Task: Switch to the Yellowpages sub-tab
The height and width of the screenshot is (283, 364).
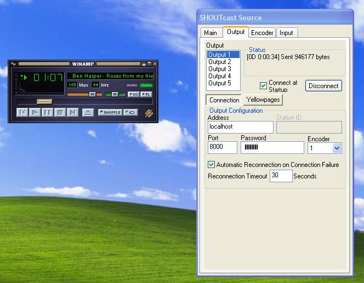Action: coord(263,100)
